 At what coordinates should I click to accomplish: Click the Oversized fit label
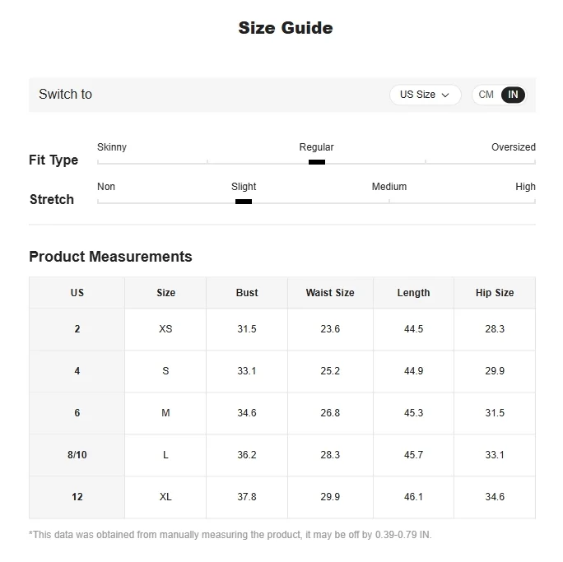pos(514,147)
